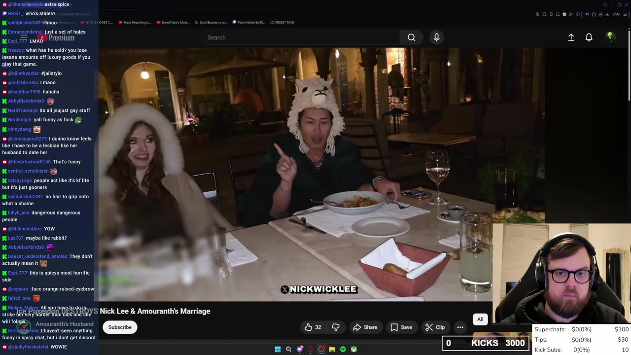Click chat username 'billyh_aka'
Viewport: 631px width, 355px height.
pos(18,213)
